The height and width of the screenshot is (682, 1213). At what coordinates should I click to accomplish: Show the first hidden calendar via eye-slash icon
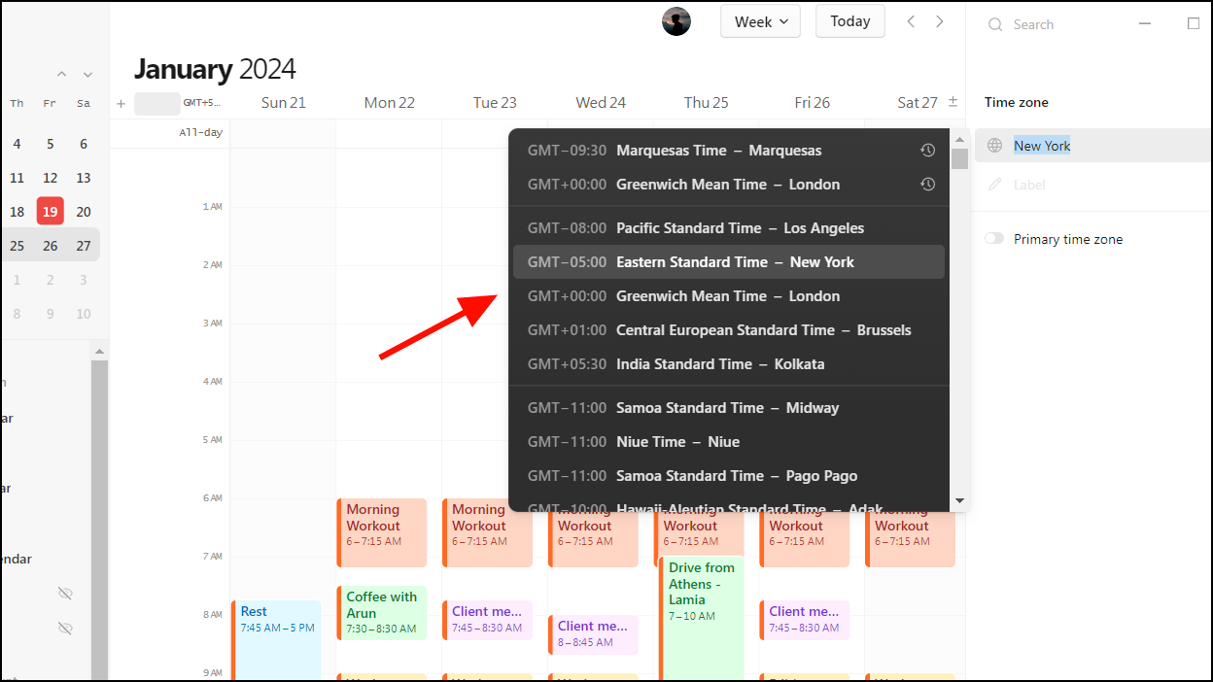point(65,593)
